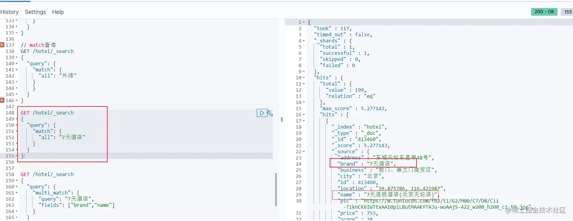Collapse the "hits" array at line 16
Viewport: 573px width, 221px height.
coord(304,115)
